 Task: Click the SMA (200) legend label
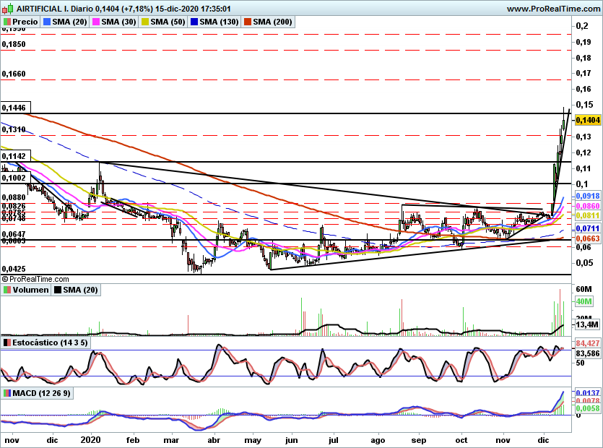(x=272, y=22)
